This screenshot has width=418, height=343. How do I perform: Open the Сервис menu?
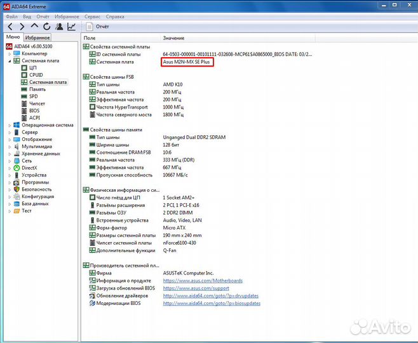tap(93, 17)
